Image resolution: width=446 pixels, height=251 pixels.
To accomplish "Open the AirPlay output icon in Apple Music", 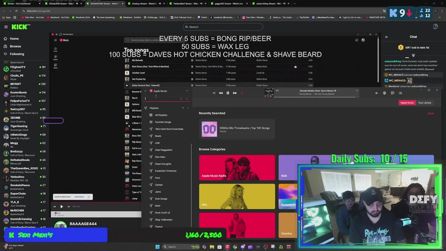I will click(x=384, y=93).
